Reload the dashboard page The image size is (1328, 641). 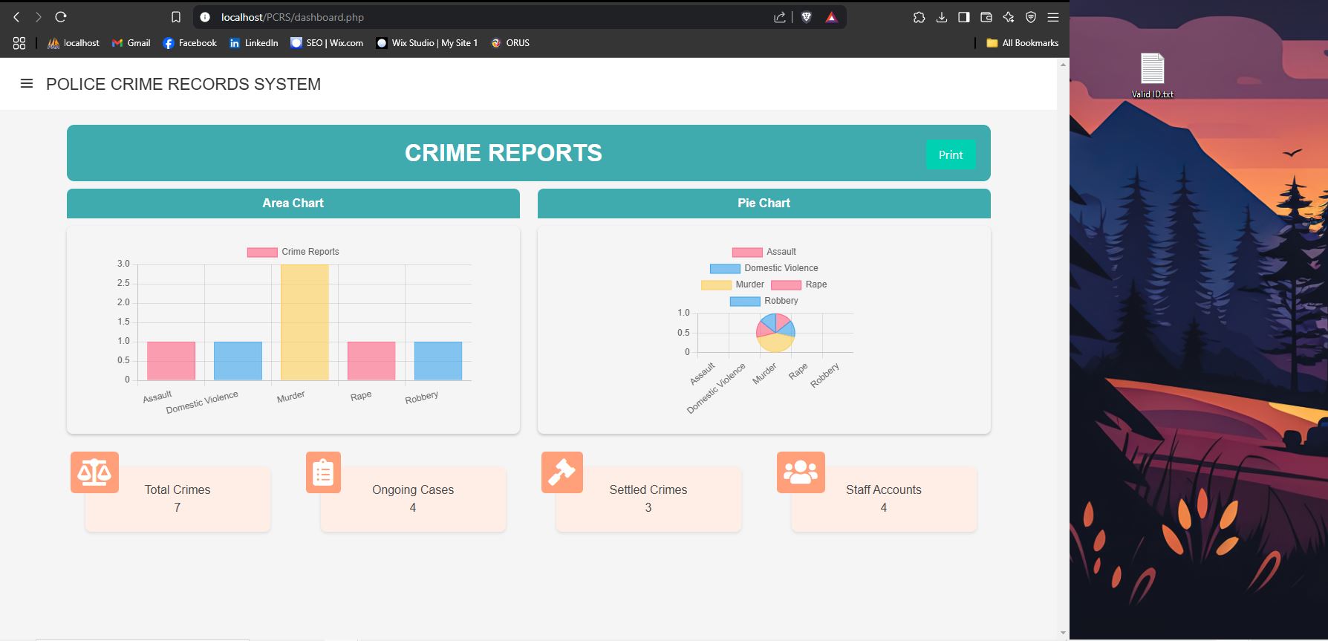click(x=61, y=17)
